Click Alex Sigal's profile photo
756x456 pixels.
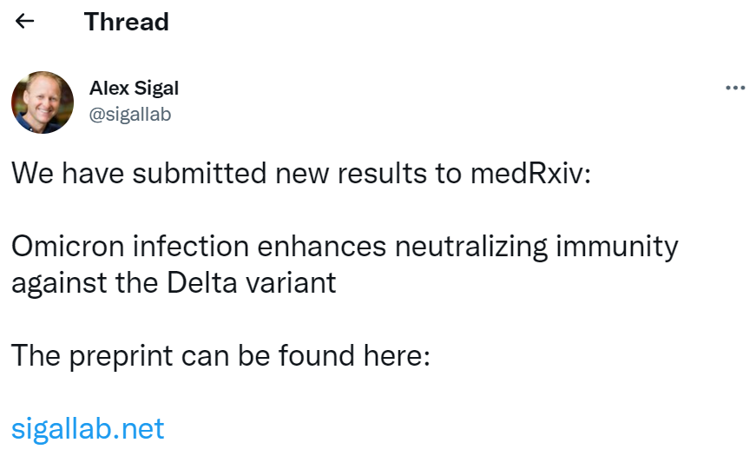[43, 102]
